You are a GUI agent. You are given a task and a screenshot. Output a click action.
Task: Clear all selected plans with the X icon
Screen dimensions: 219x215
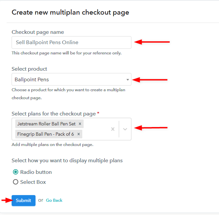112,129
